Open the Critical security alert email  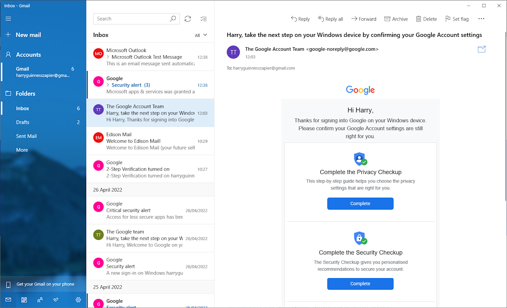[x=150, y=210]
